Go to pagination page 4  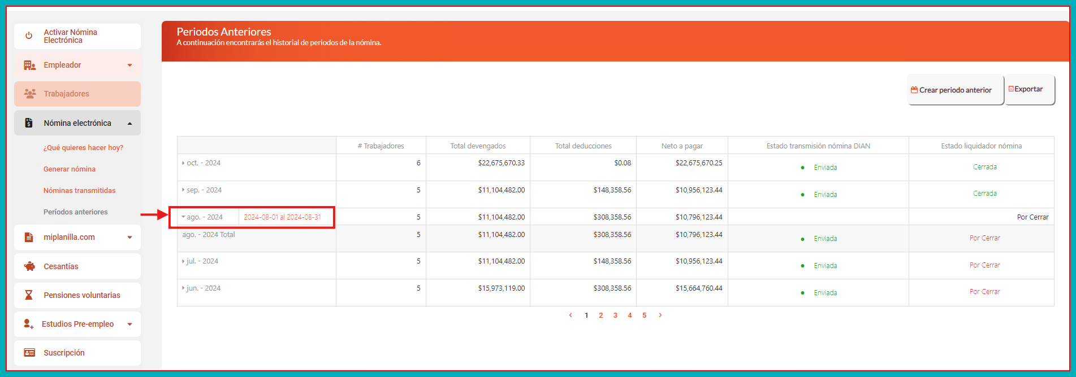tap(630, 315)
